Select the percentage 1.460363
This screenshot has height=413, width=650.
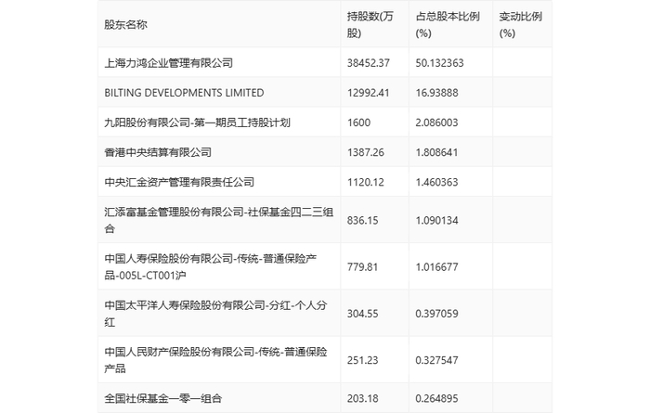coord(437,182)
